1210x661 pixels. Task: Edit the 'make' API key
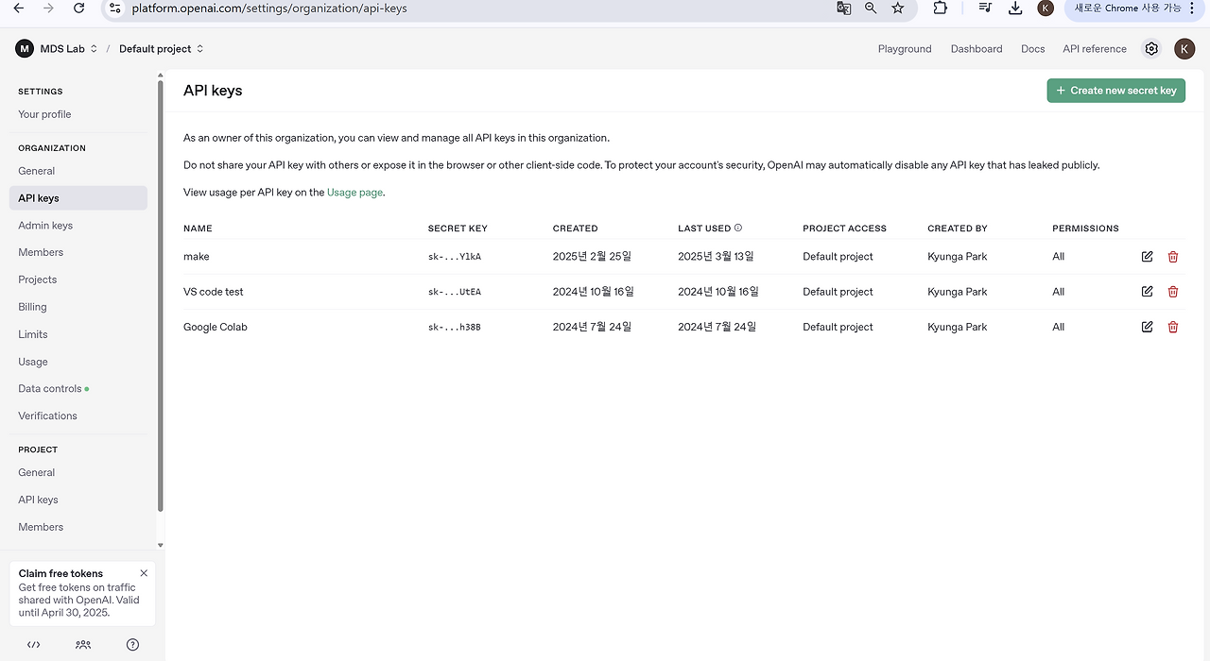pyautogui.click(x=1147, y=257)
